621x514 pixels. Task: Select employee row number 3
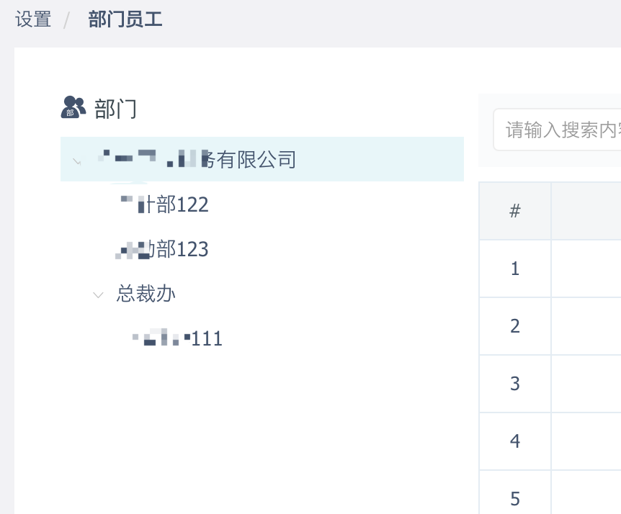514,383
